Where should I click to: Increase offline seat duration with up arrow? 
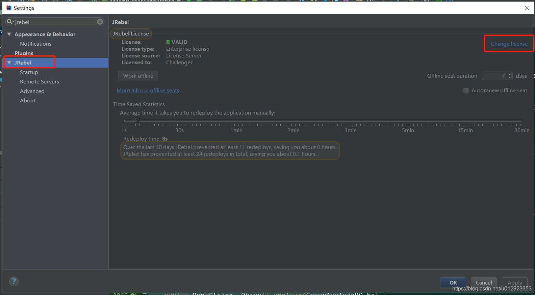coord(510,74)
